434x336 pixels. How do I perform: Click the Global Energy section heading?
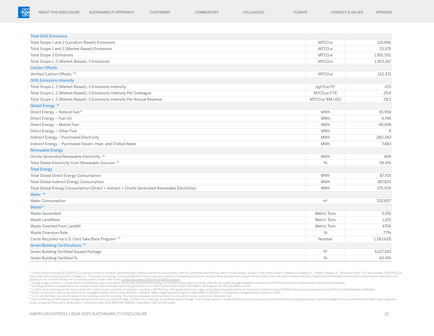click(x=43, y=106)
